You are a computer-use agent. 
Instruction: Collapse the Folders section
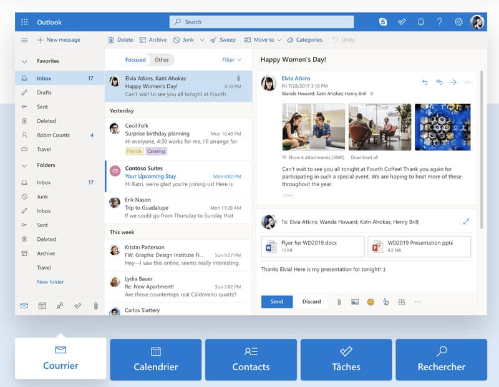[24, 165]
